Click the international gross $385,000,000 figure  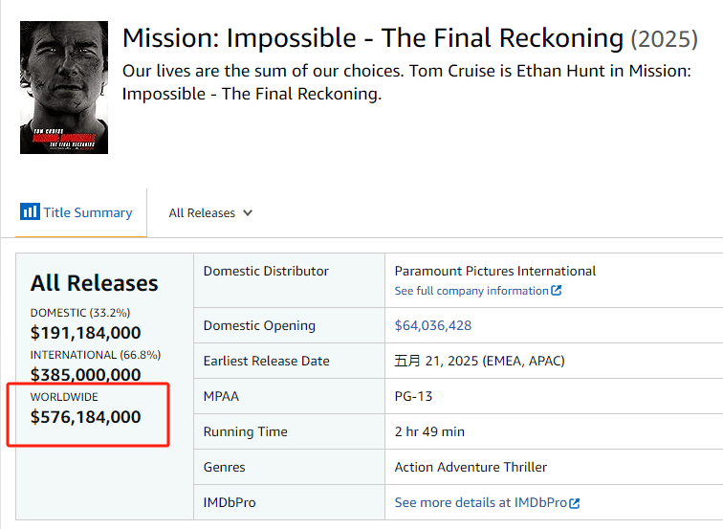pyautogui.click(x=86, y=374)
